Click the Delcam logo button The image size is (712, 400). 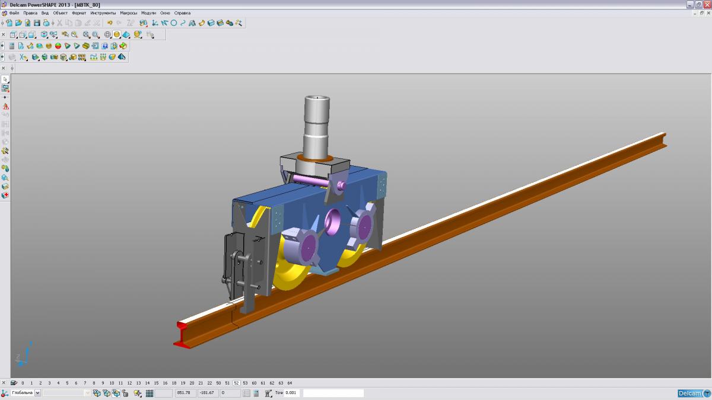click(694, 393)
